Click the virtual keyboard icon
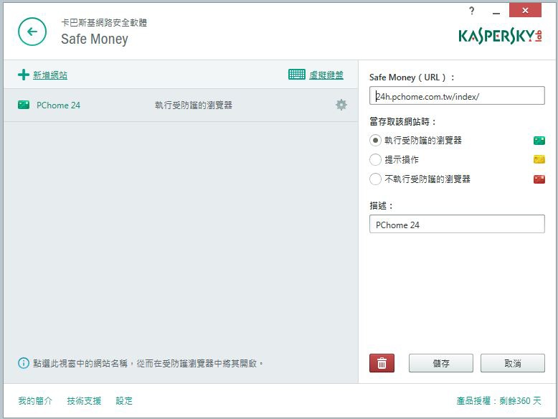 (x=296, y=75)
